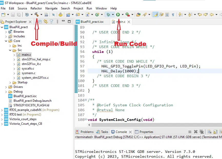Toggle Word Wrap in the editor
The height and width of the screenshot is (159, 222).
[162, 15]
